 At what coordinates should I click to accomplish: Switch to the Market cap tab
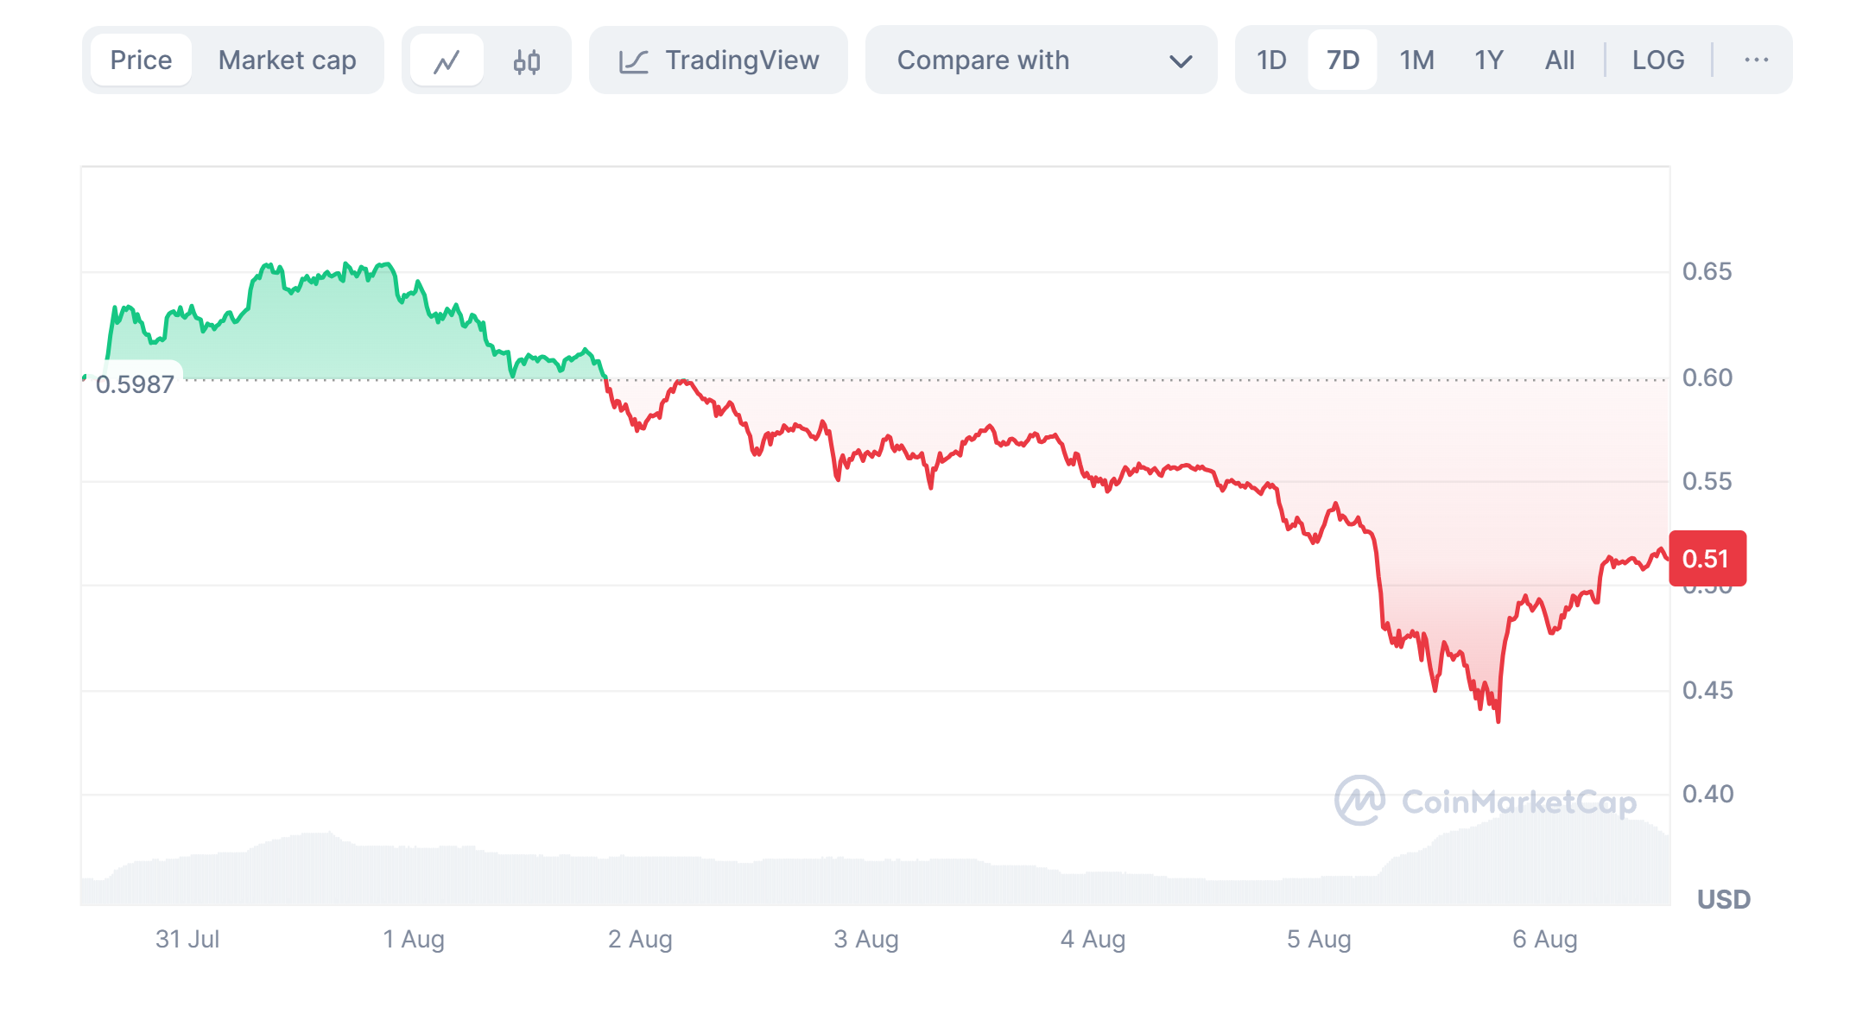[x=287, y=60]
